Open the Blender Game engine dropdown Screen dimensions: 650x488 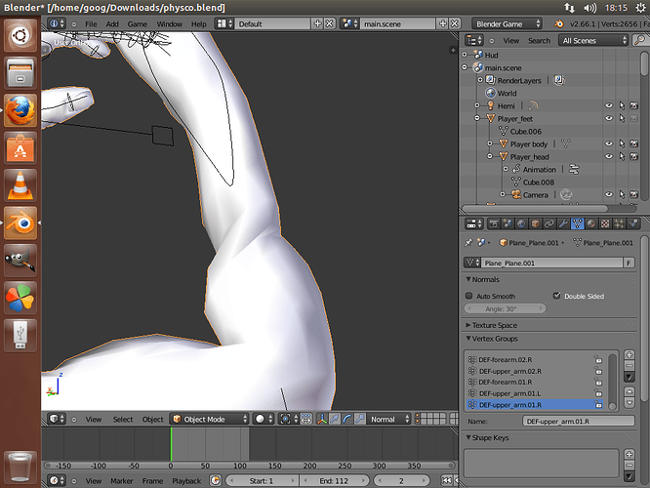coord(507,23)
